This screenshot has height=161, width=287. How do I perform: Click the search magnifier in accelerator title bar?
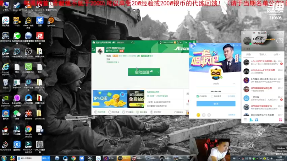pyautogui.click(x=132, y=42)
